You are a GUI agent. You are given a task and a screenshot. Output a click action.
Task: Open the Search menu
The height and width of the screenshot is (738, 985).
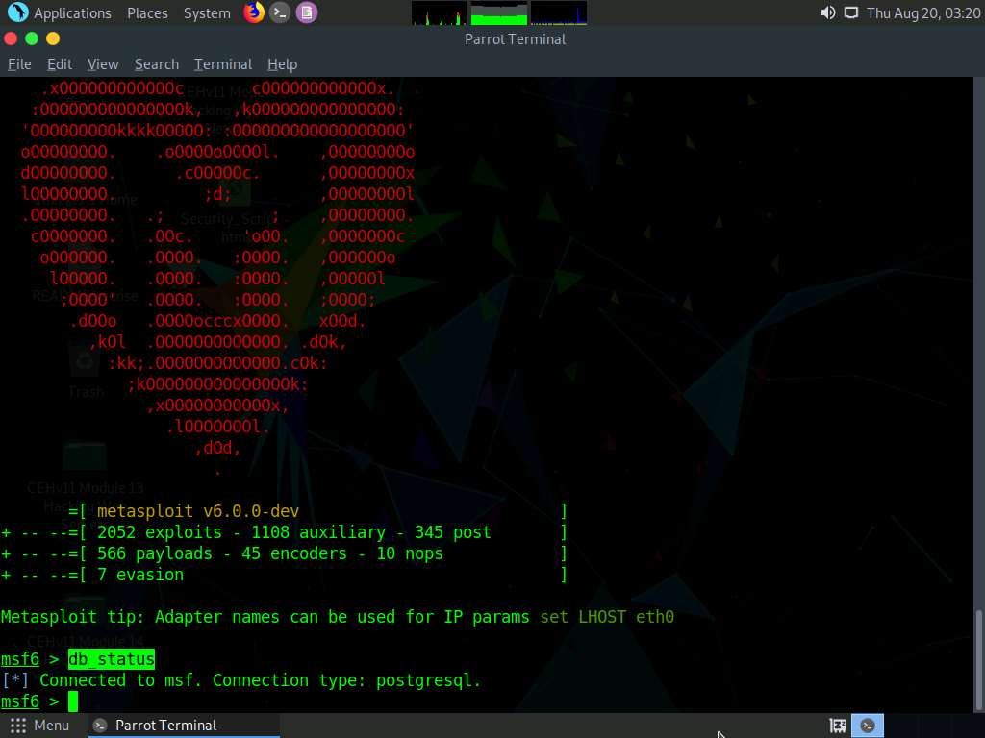pyautogui.click(x=157, y=64)
